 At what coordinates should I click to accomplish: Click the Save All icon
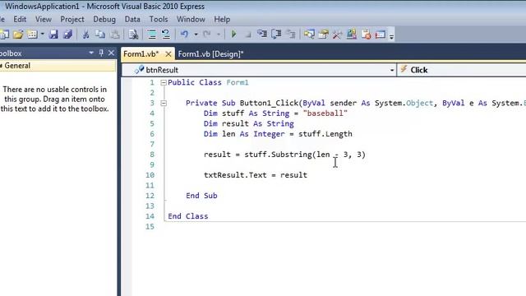(67, 35)
